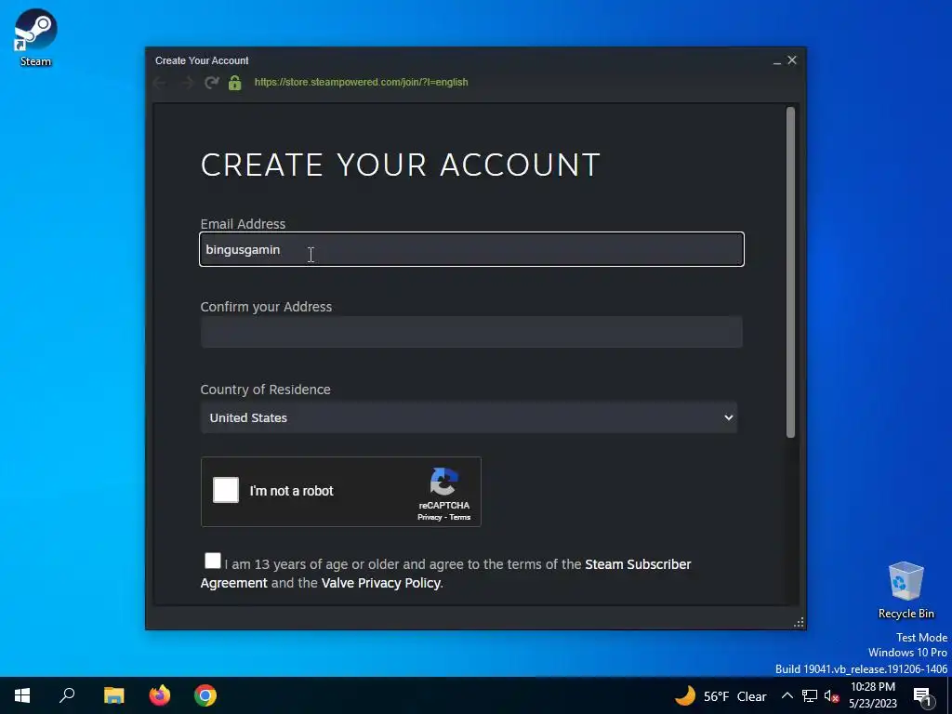Tick the 13 years or older agreement checkbox
The image size is (952, 714).
pos(213,561)
